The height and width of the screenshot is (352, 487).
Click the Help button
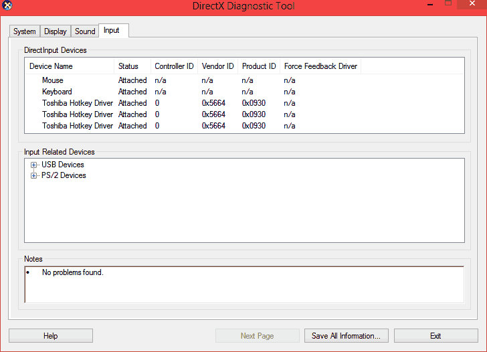click(x=51, y=336)
